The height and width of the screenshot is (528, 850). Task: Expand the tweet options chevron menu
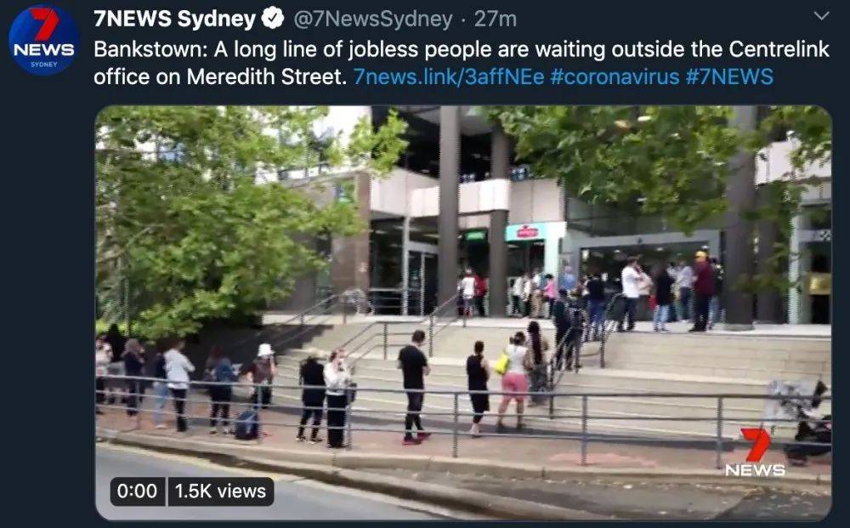pyautogui.click(x=822, y=16)
